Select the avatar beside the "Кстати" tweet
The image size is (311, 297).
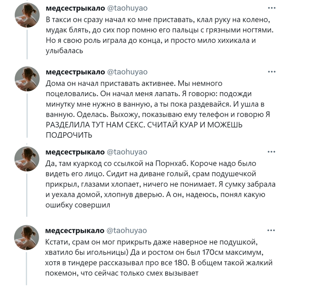pyautogui.click(x=27, y=237)
